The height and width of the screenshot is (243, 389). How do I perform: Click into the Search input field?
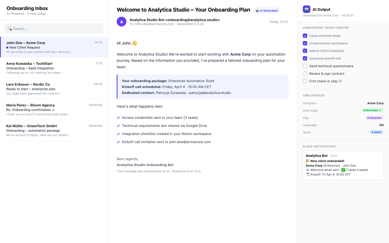pyautogui.click(x=57, y=29)
